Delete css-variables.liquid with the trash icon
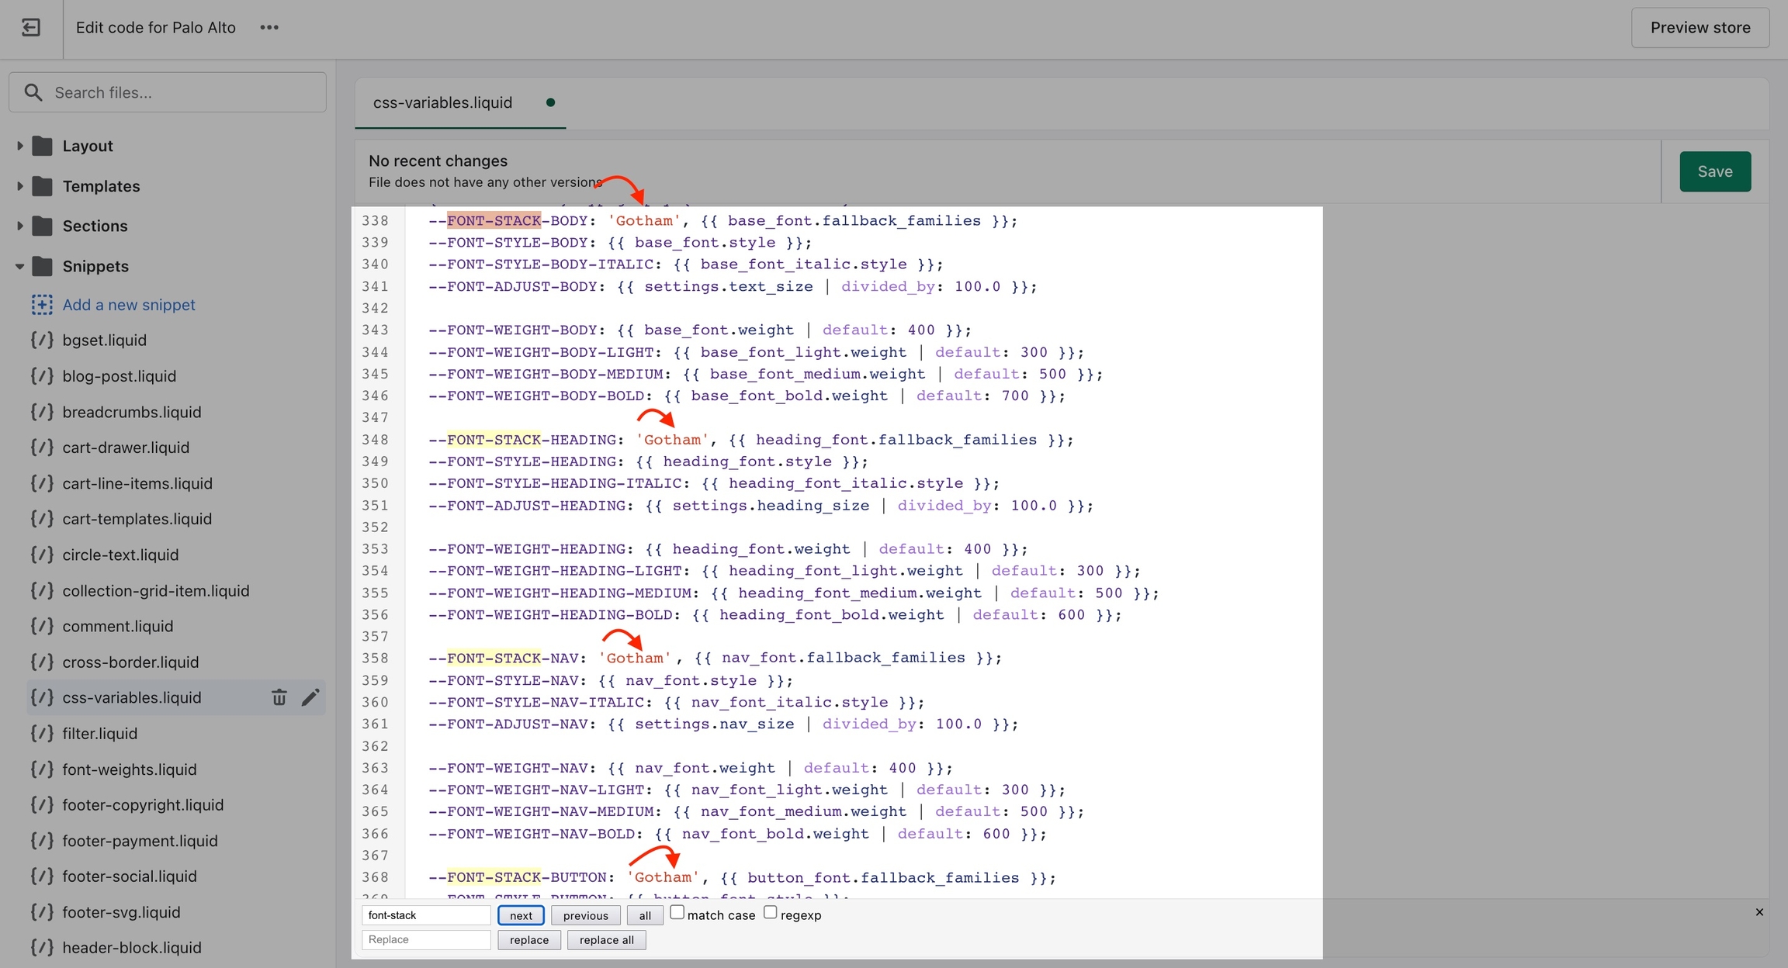This screenshot has height=968, width=1788. 279,697
